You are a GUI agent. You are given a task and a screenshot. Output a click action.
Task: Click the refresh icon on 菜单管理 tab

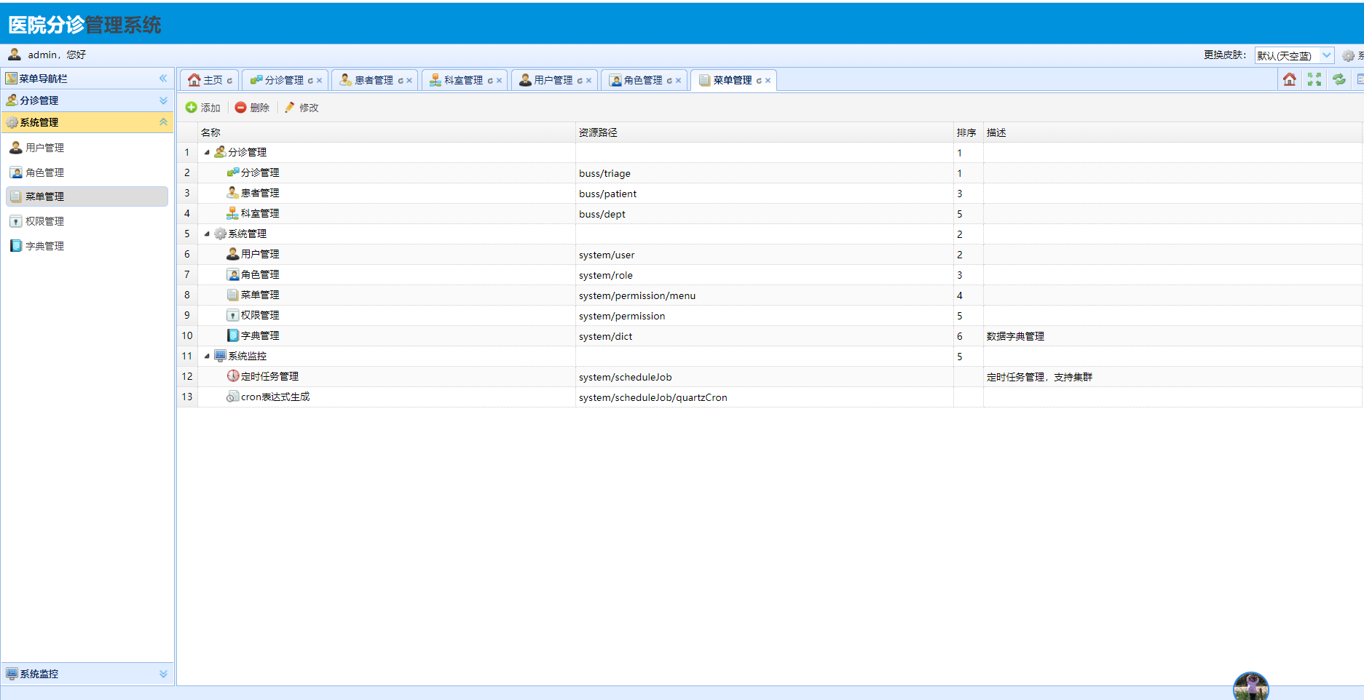pos(759,81)
